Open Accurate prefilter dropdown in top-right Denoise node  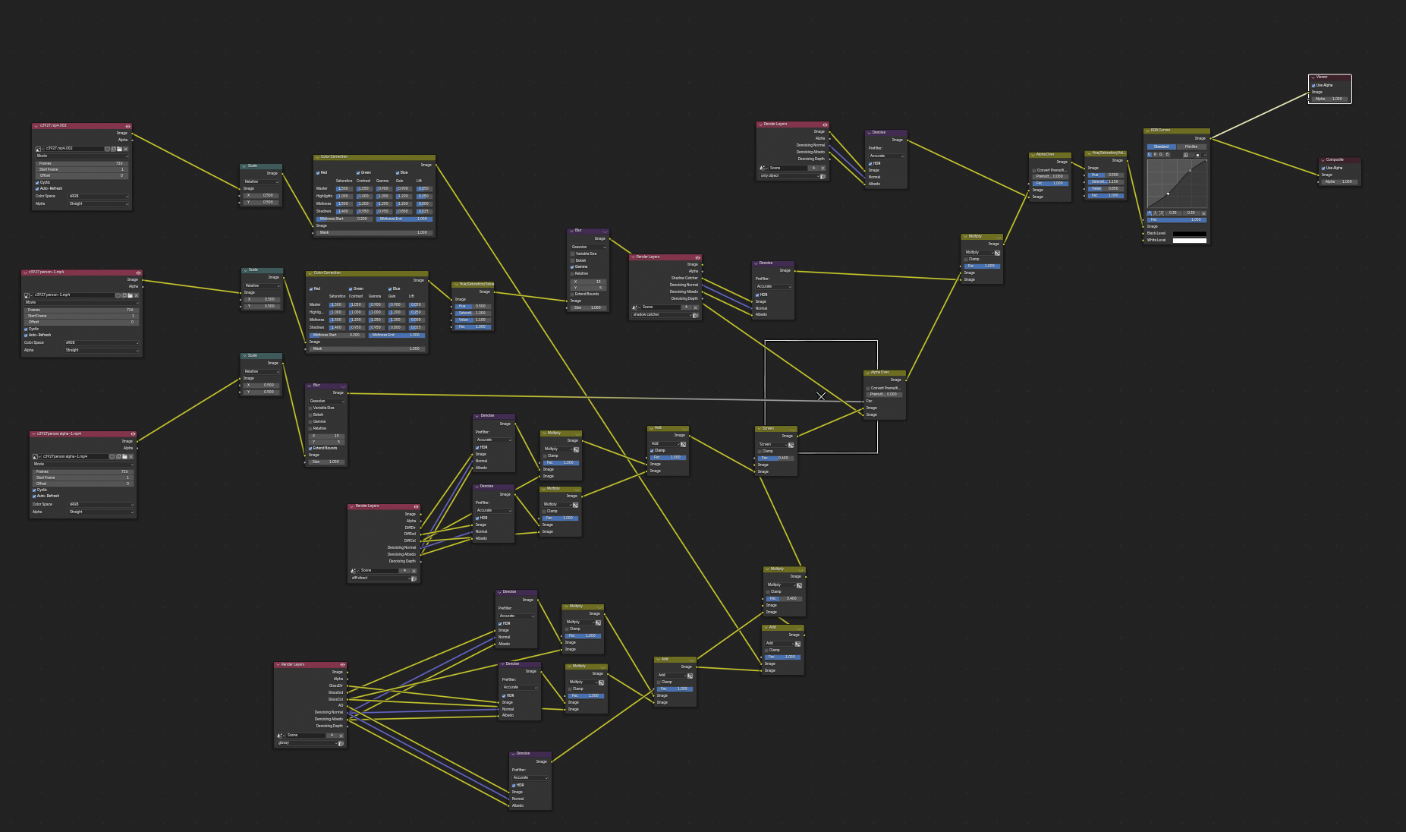click(x=886, y=156)
